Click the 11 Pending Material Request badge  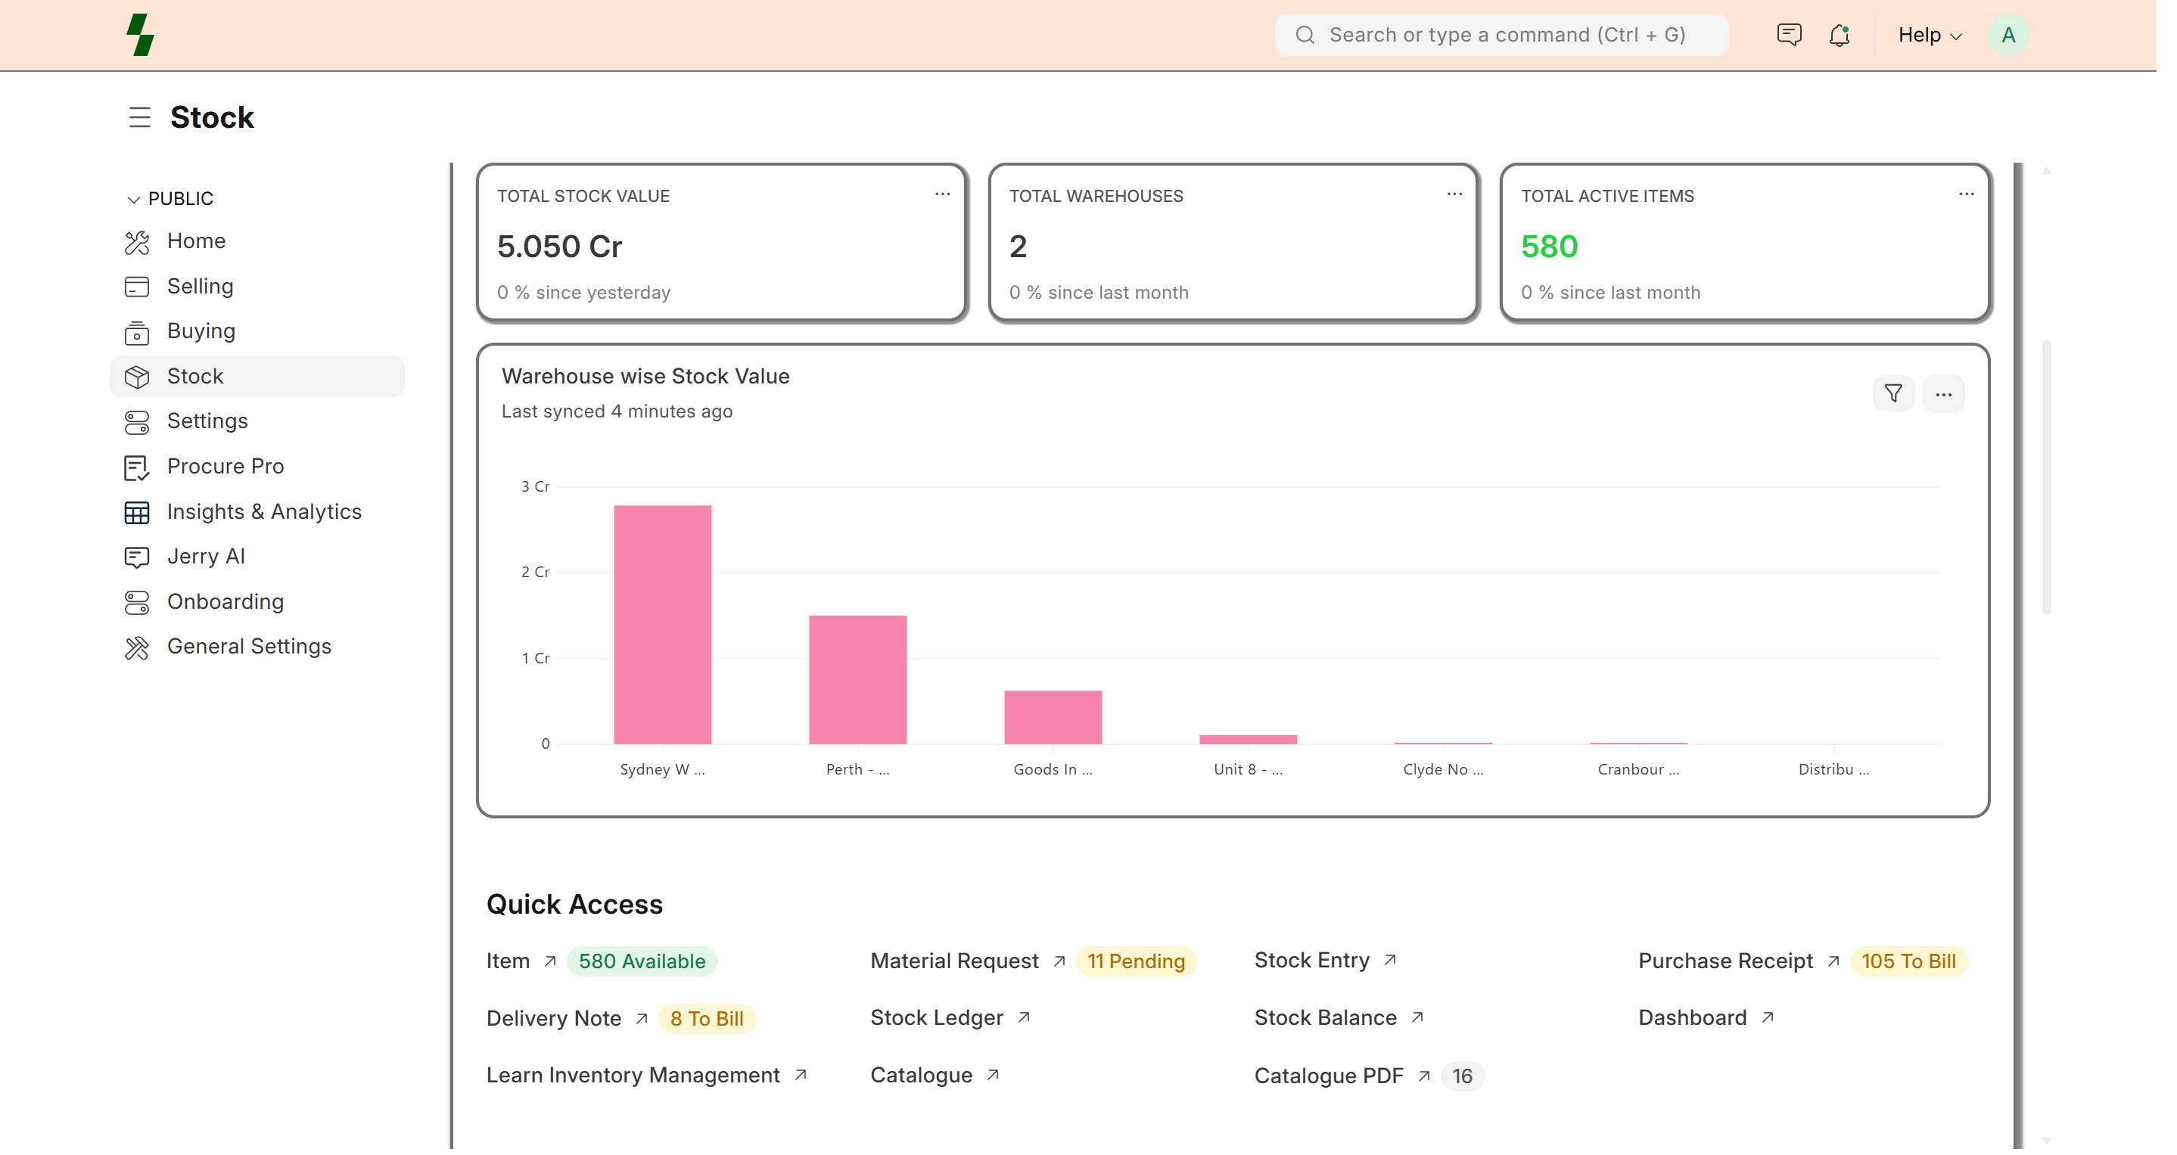pos(1135,961)
